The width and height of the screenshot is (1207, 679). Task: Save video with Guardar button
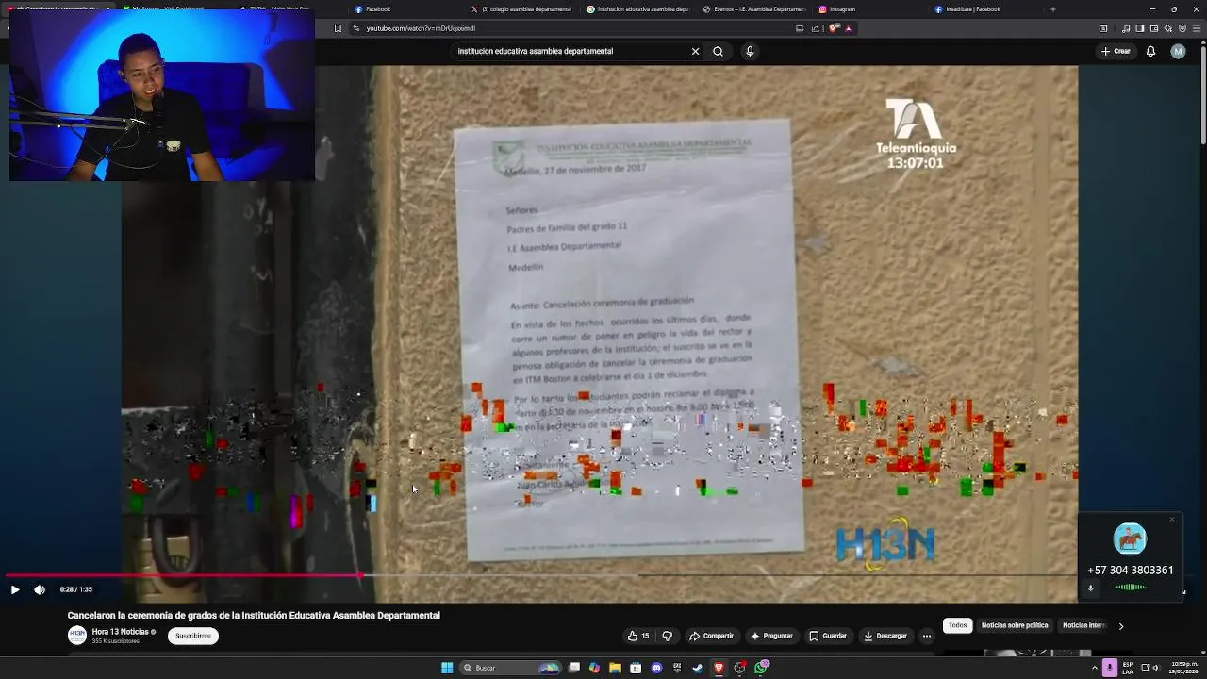pos(828,636)
